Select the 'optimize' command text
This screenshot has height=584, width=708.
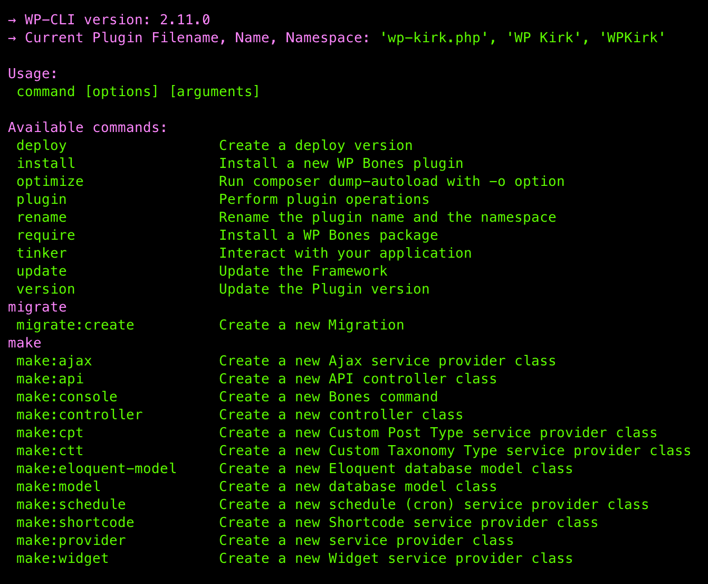click(x=50, y=182)
